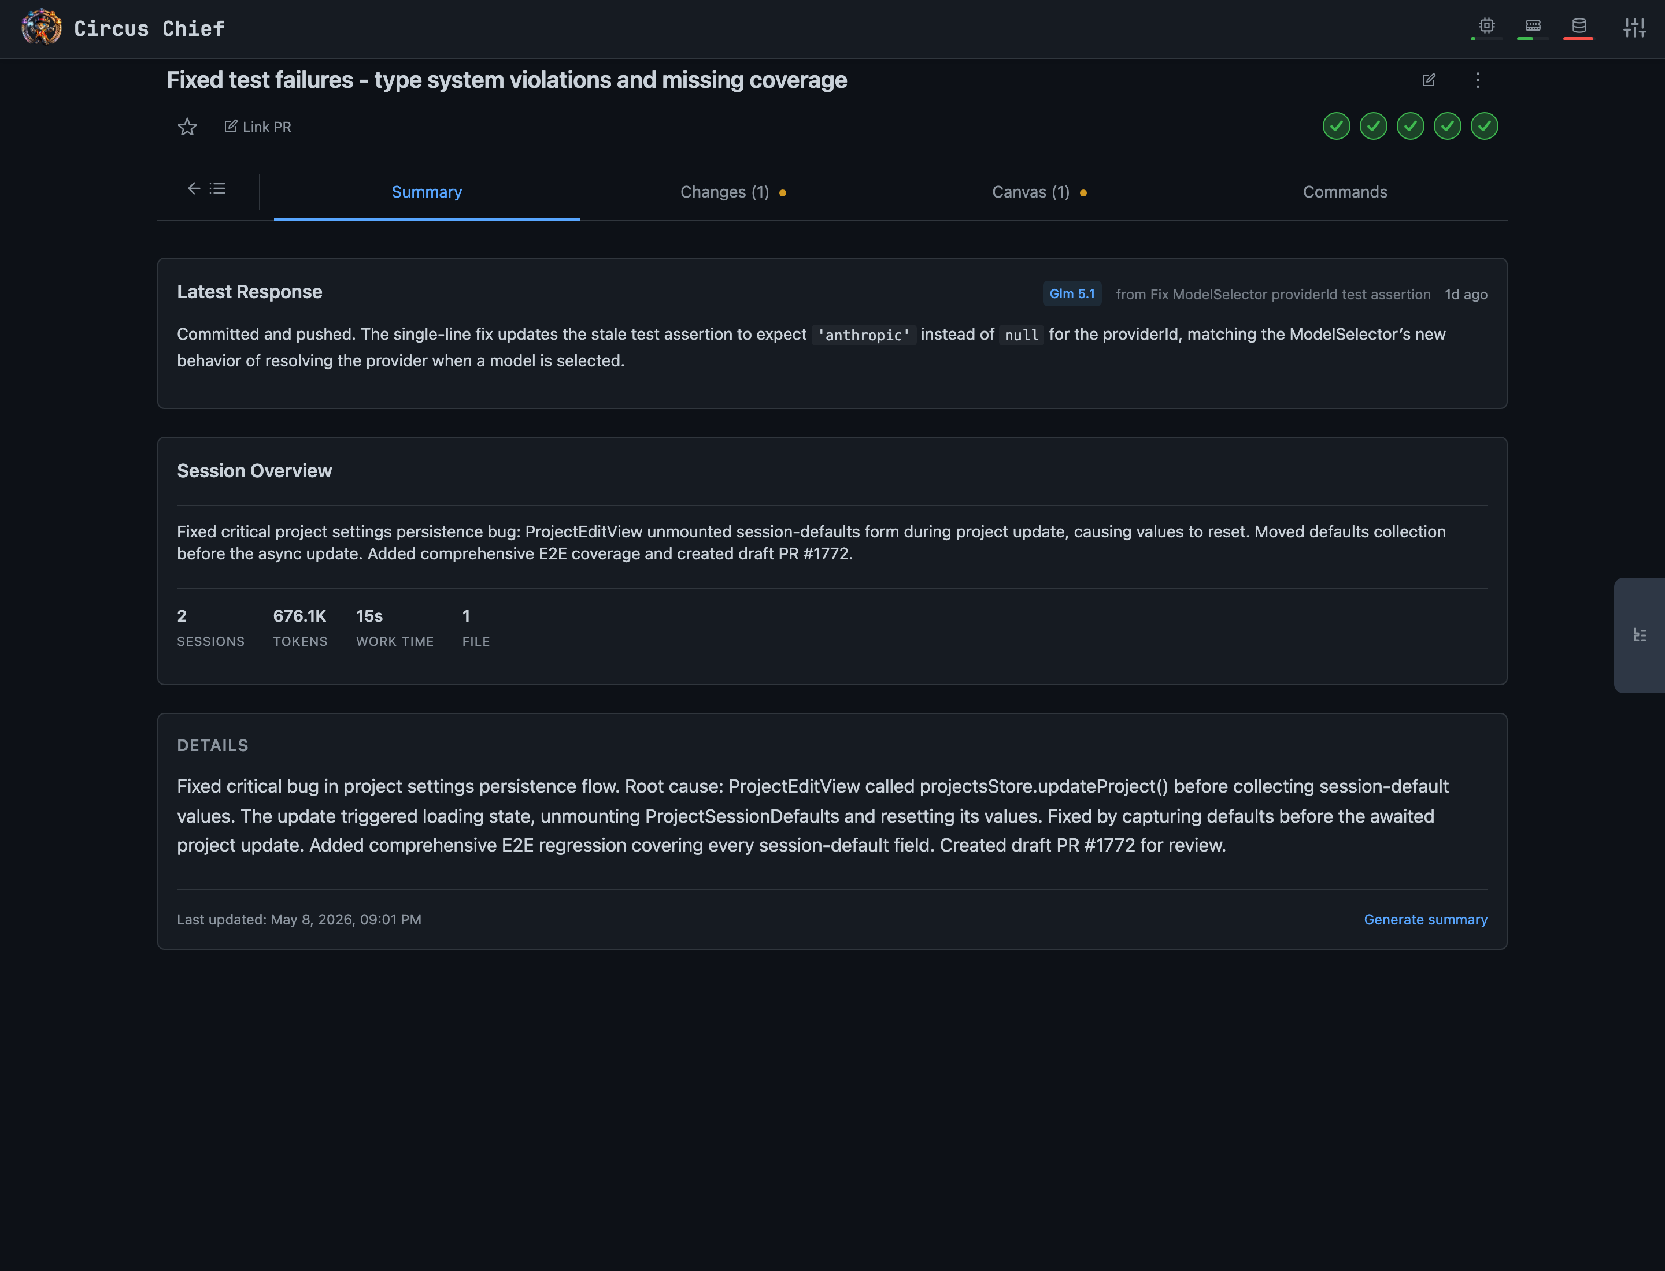The image size is (1665, 1271).
Task: Click the '1d ago' timestamp
Action: tap(1466, 294)
